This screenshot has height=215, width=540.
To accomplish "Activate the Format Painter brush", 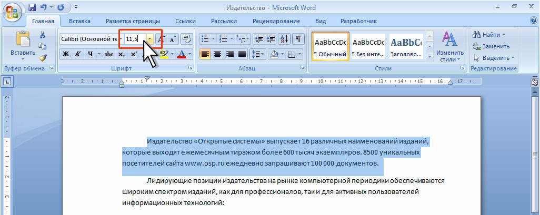I will click(43, 57).
